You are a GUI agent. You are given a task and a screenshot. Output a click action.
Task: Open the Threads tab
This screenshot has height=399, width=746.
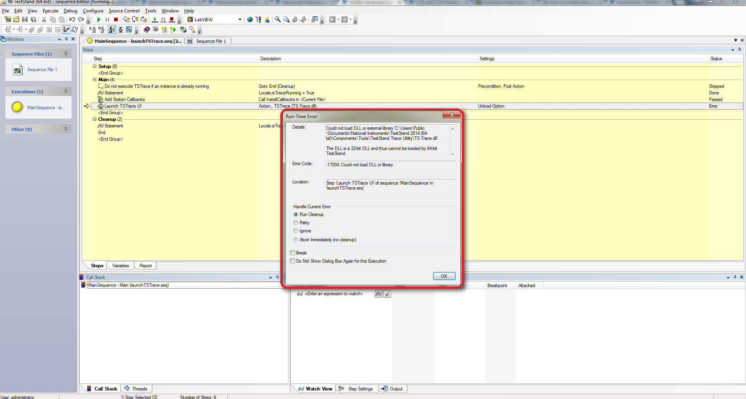(x=136, y=389)
